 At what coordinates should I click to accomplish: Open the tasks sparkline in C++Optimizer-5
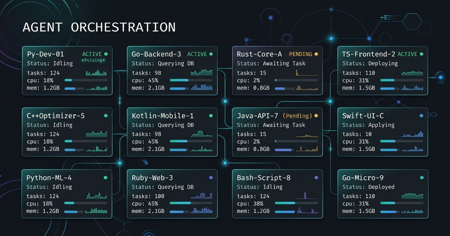point(96,133)
